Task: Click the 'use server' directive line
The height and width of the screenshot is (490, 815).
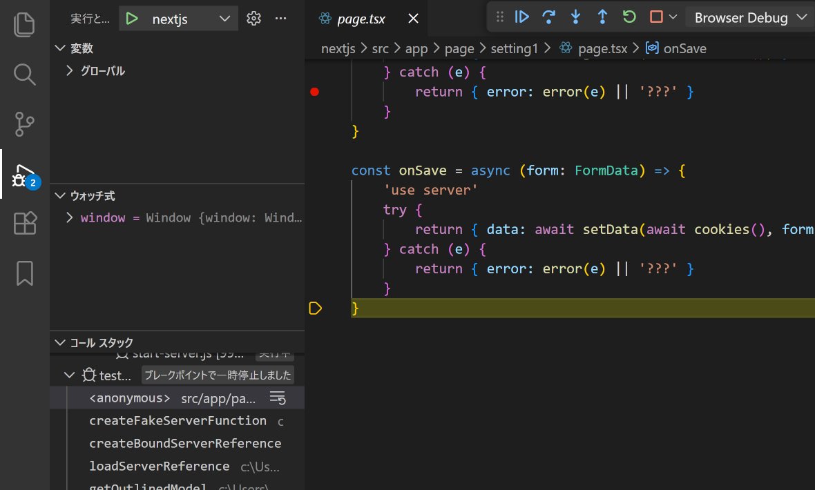Action: pyautogui.click(x=430, y=190)
